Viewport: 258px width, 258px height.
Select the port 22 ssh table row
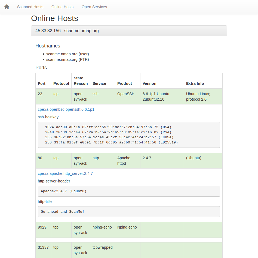129,96
